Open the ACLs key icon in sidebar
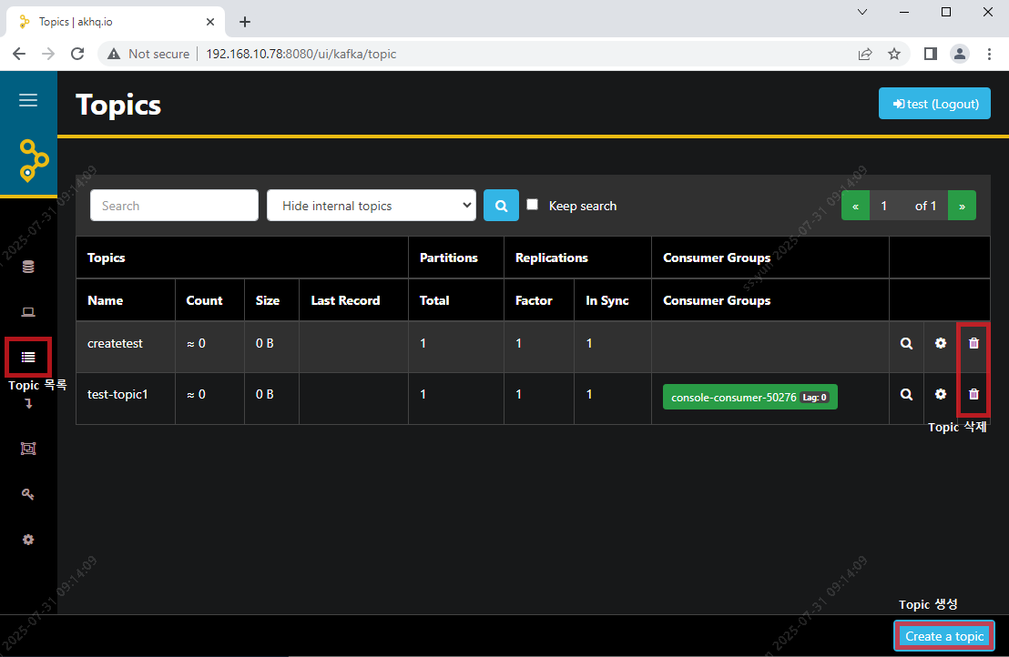 [28, 494]
